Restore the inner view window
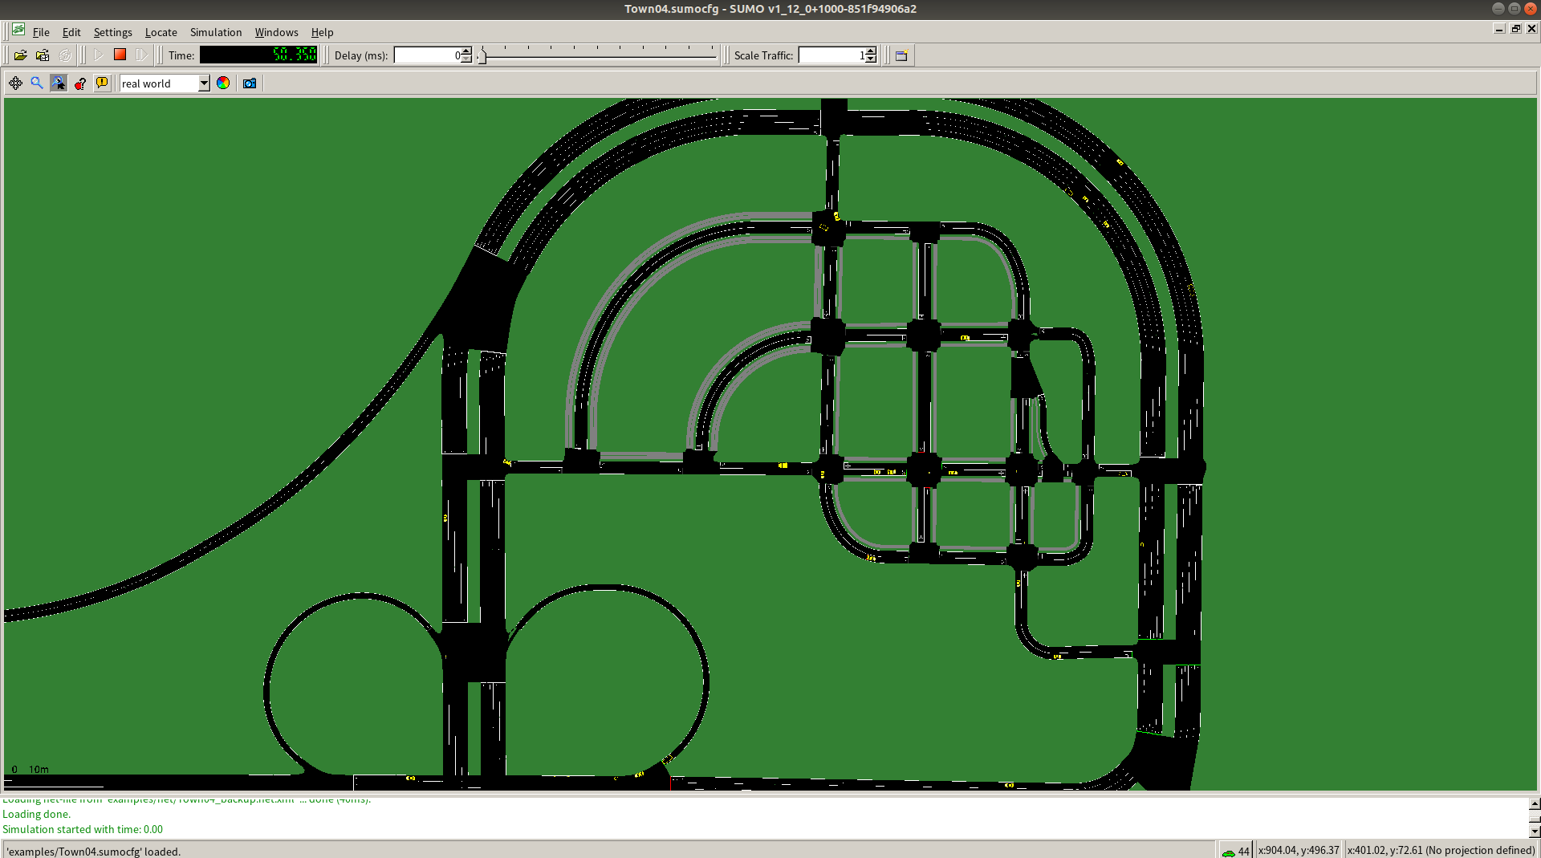This screenshot has height=858, width=1541. coord(1516,29)
